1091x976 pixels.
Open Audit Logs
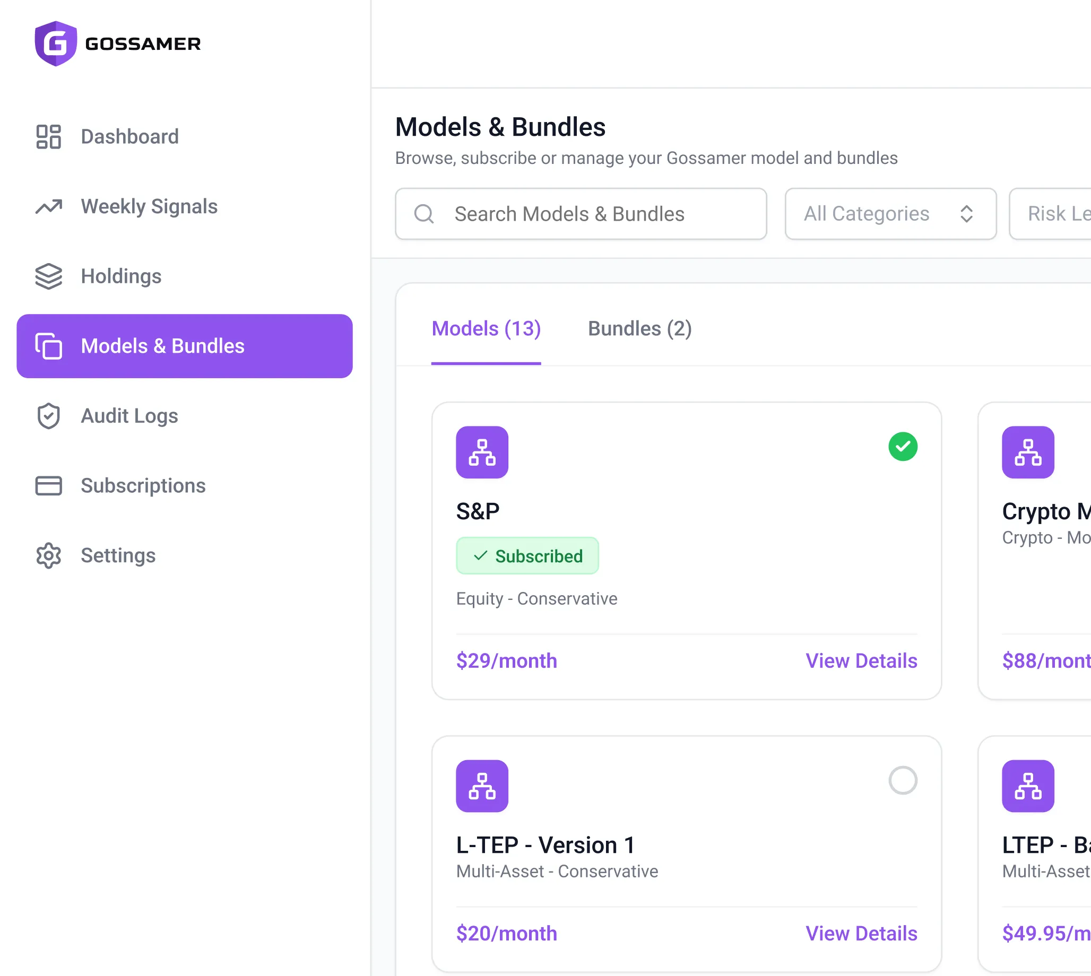pos(185,416)
